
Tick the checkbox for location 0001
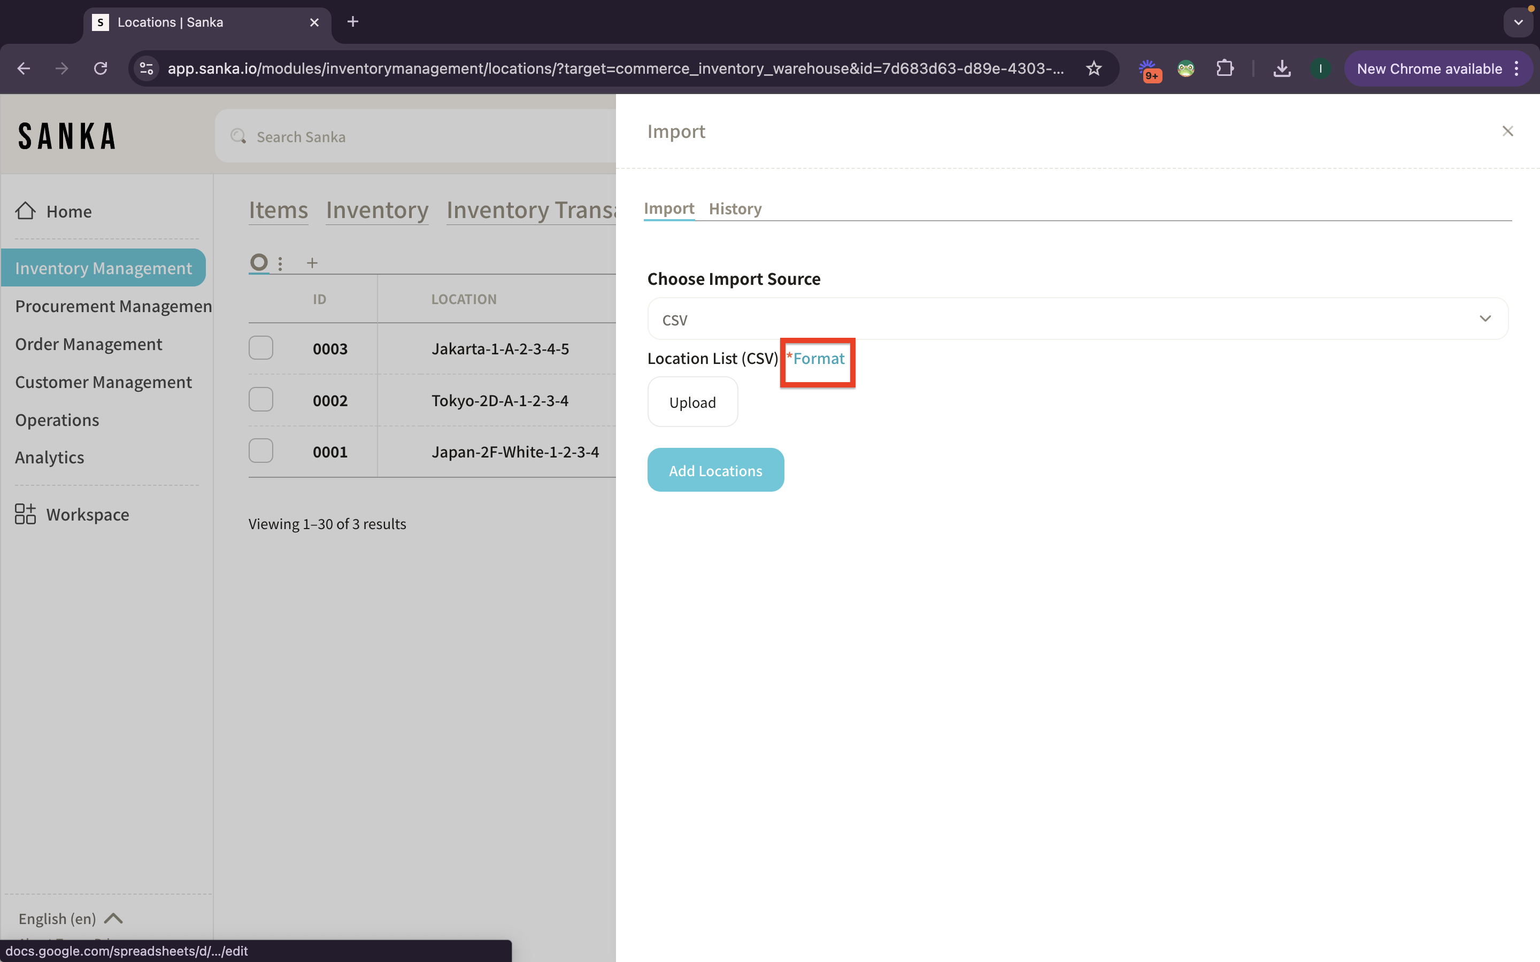coord(261,451)
